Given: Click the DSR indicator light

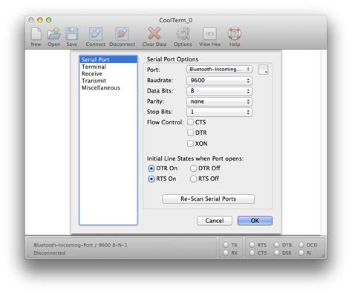Looking at the screenshot, I should pos(276,253).
